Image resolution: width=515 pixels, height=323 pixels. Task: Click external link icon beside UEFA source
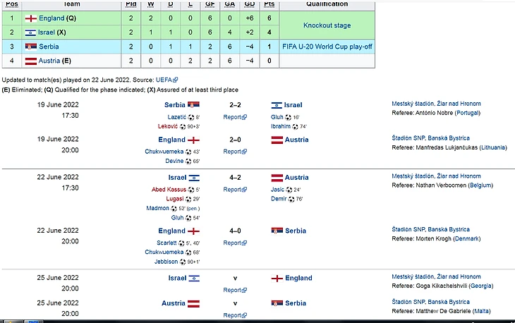(x=176, y=81)
